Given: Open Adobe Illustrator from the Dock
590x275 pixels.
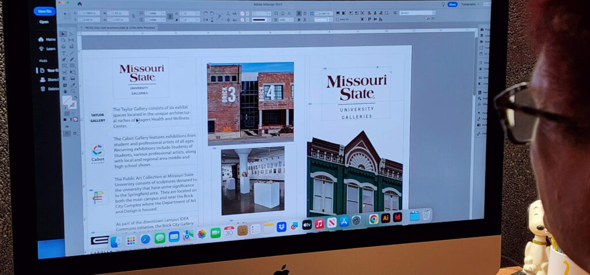Looking at the screenshot, I should (x=385, y=218).
